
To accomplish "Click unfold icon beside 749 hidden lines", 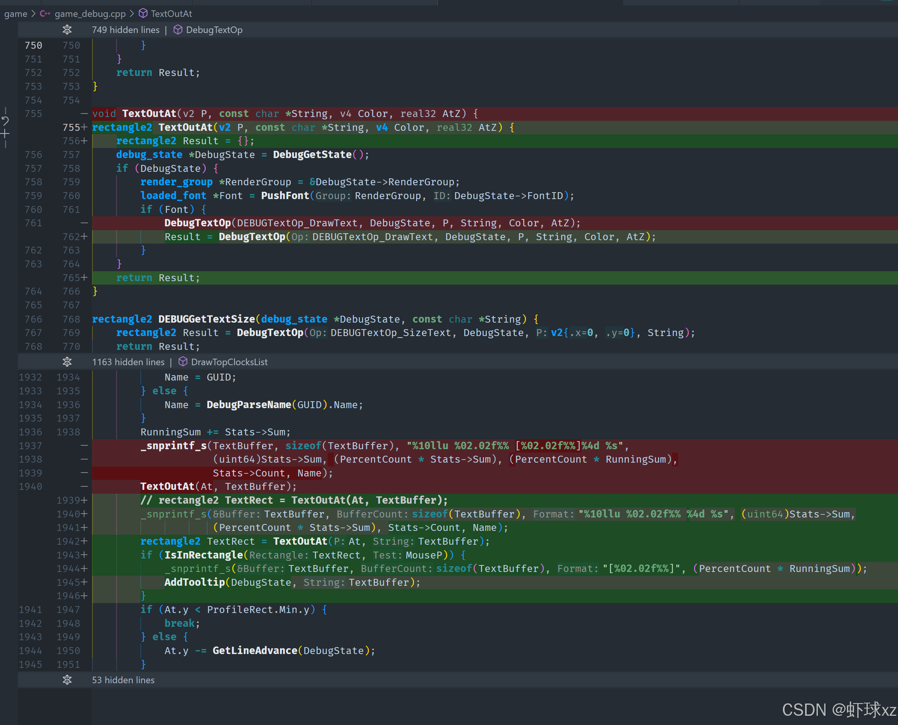I will (x=67, y=30).
